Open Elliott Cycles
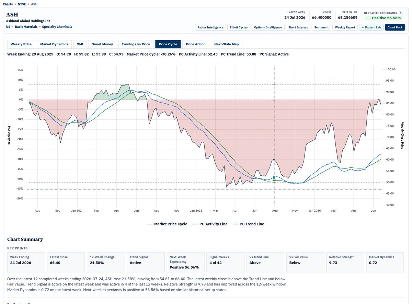 [239, 27]
